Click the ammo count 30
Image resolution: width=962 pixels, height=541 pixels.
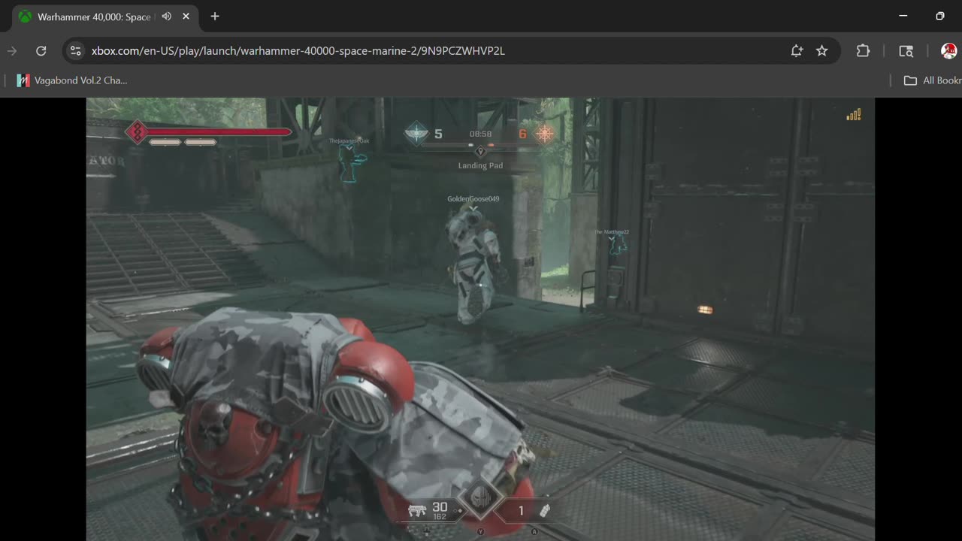tap(440, 507)
